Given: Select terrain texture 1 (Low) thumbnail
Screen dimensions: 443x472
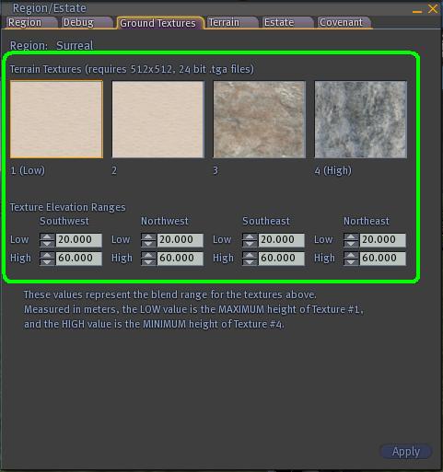Looking at the screenshot, I should point(56,120).
